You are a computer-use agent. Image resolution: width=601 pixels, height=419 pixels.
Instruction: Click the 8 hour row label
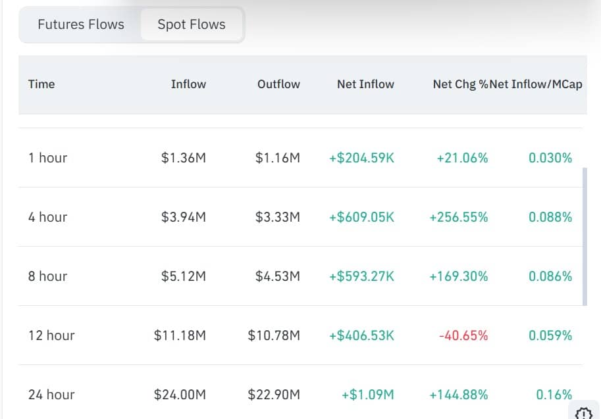pos(47,276)
